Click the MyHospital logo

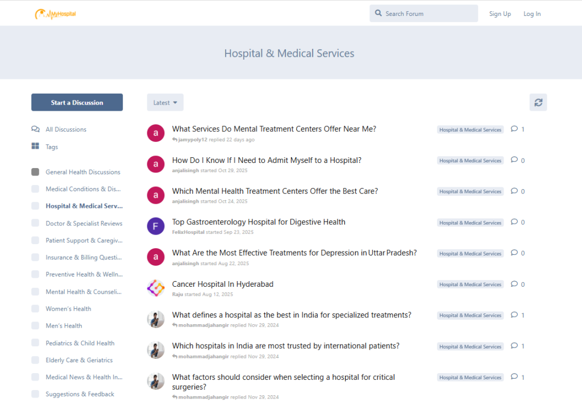point(55,14)
